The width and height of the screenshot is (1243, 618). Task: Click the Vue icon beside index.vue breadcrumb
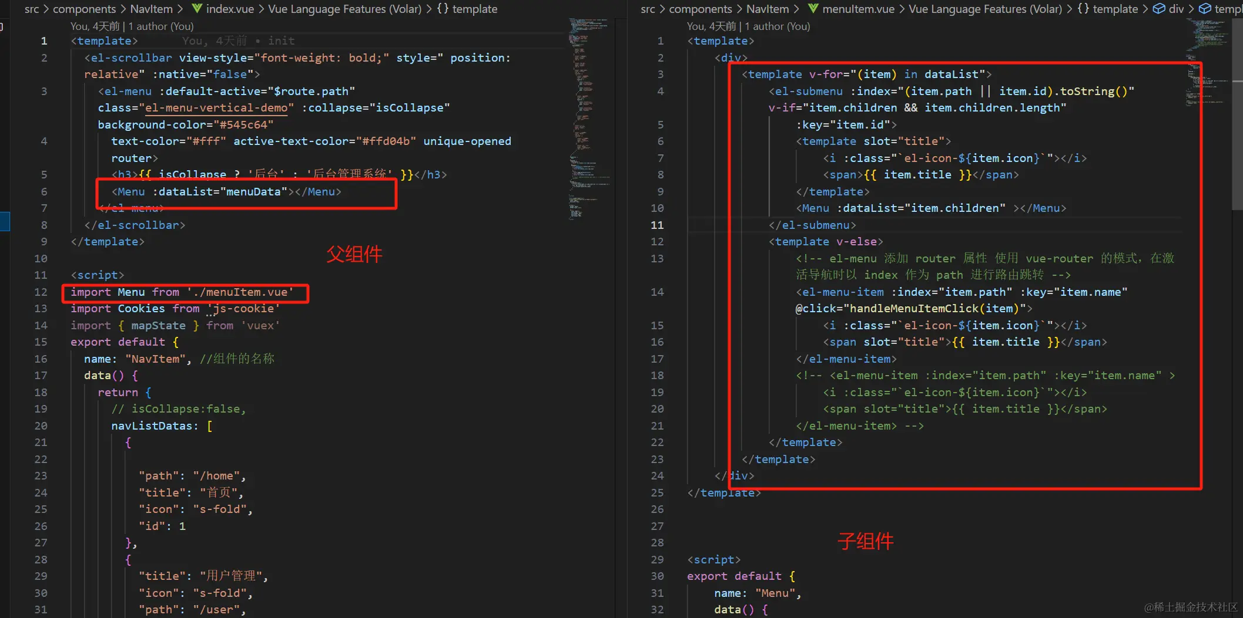click(x=197, y=9)
